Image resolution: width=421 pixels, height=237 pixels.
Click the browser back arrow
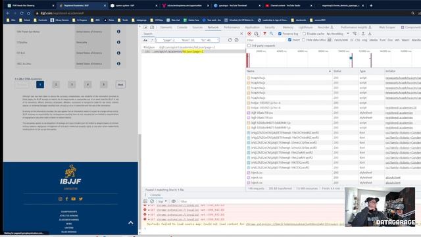pos(8,13)
